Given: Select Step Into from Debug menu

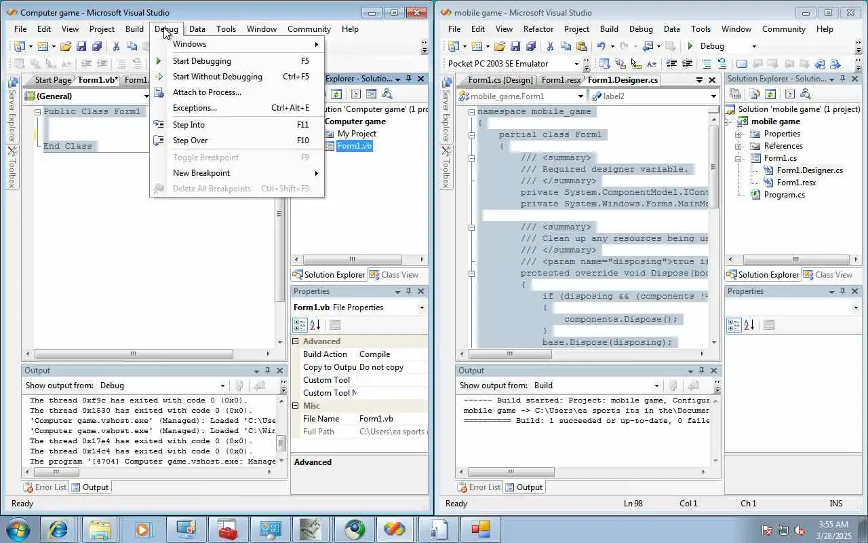Looking at the screenshot, I should point(237,125).
